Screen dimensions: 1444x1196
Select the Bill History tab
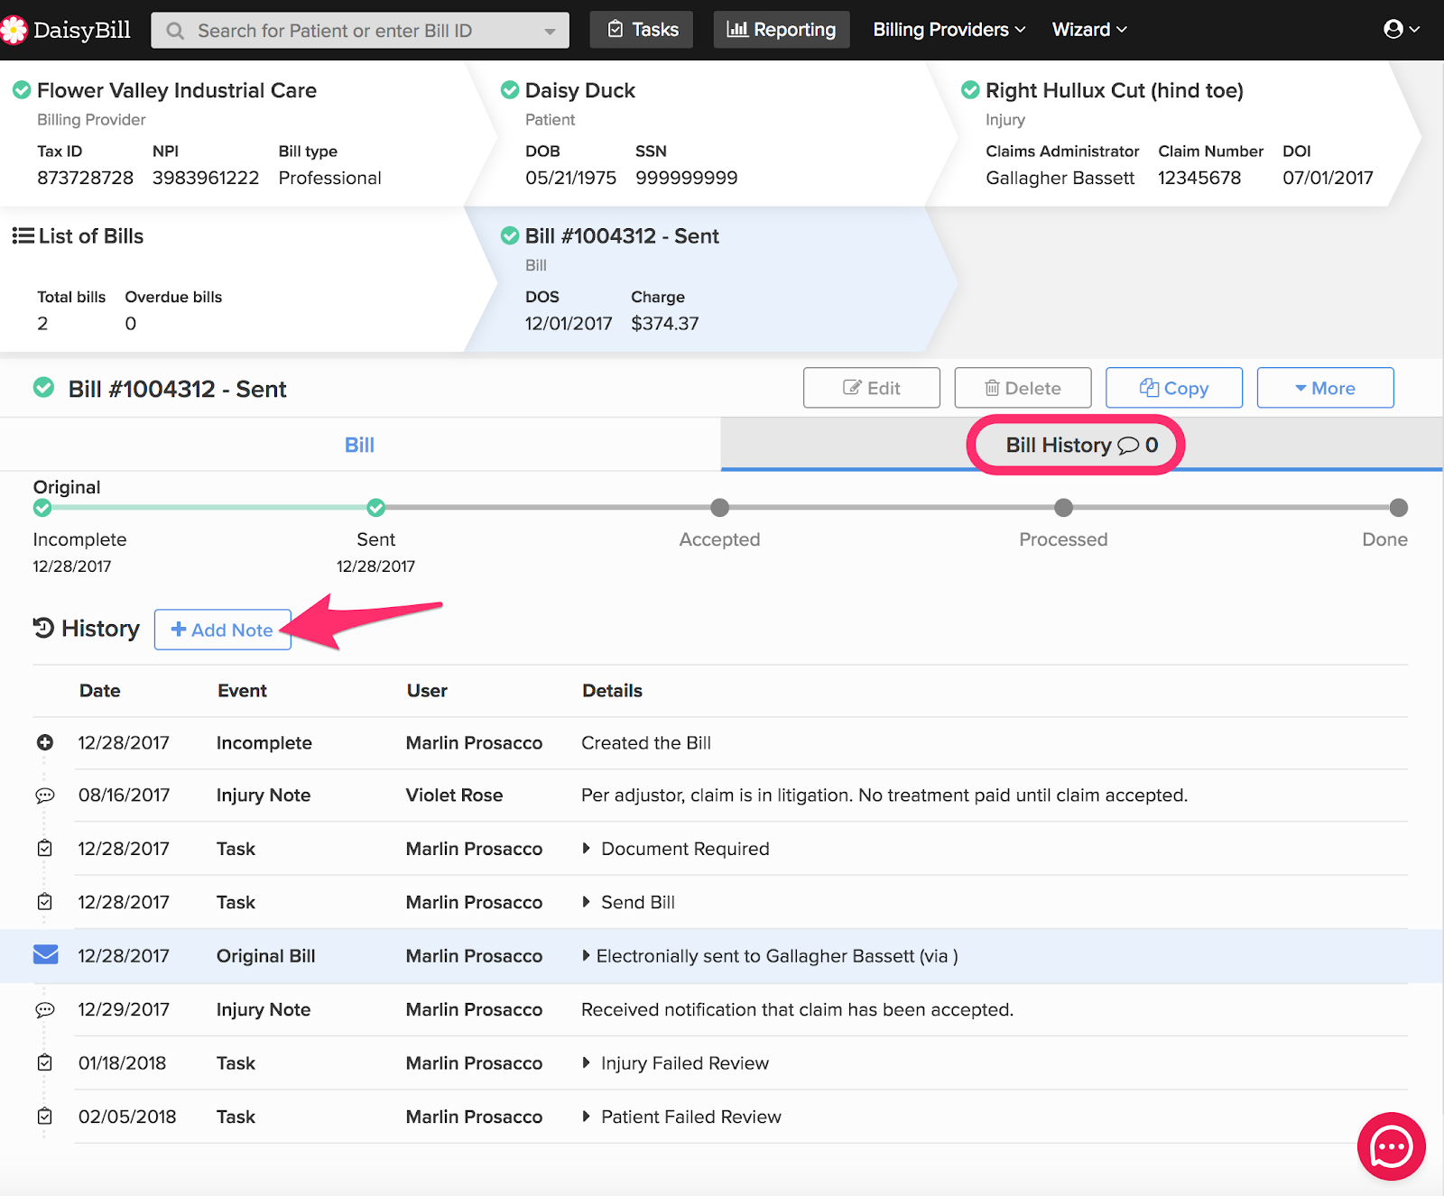coord(1081,445)
